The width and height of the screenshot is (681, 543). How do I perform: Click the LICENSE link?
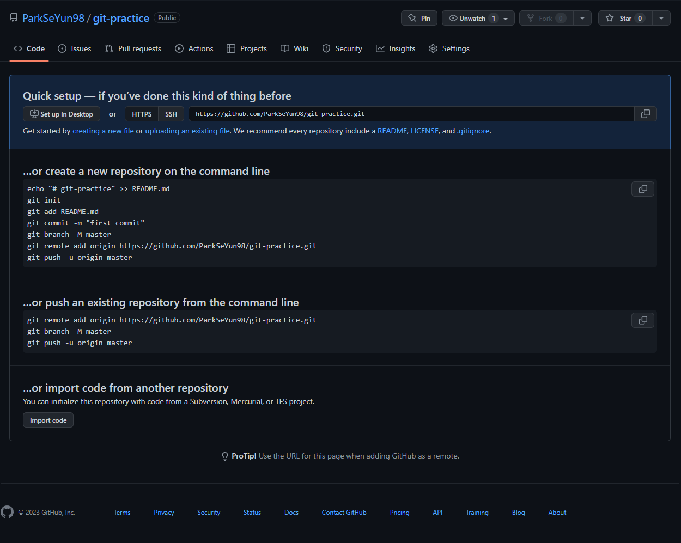(x=424, y=131)
